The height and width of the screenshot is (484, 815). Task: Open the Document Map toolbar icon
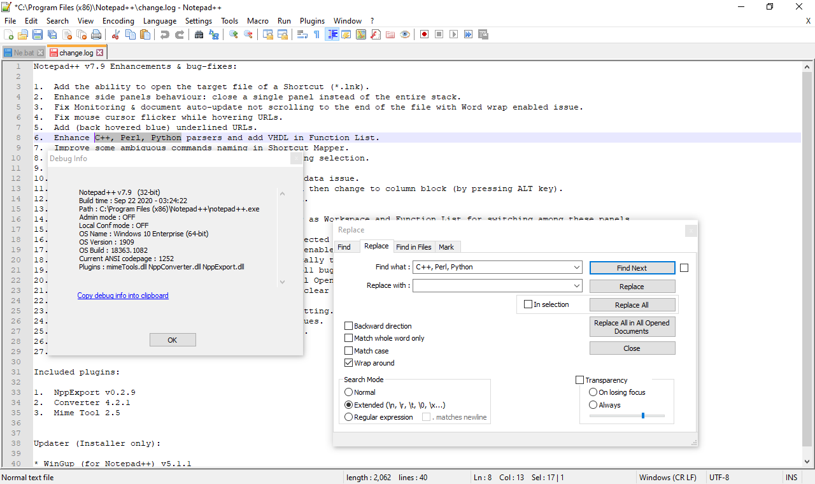[361, 34]
